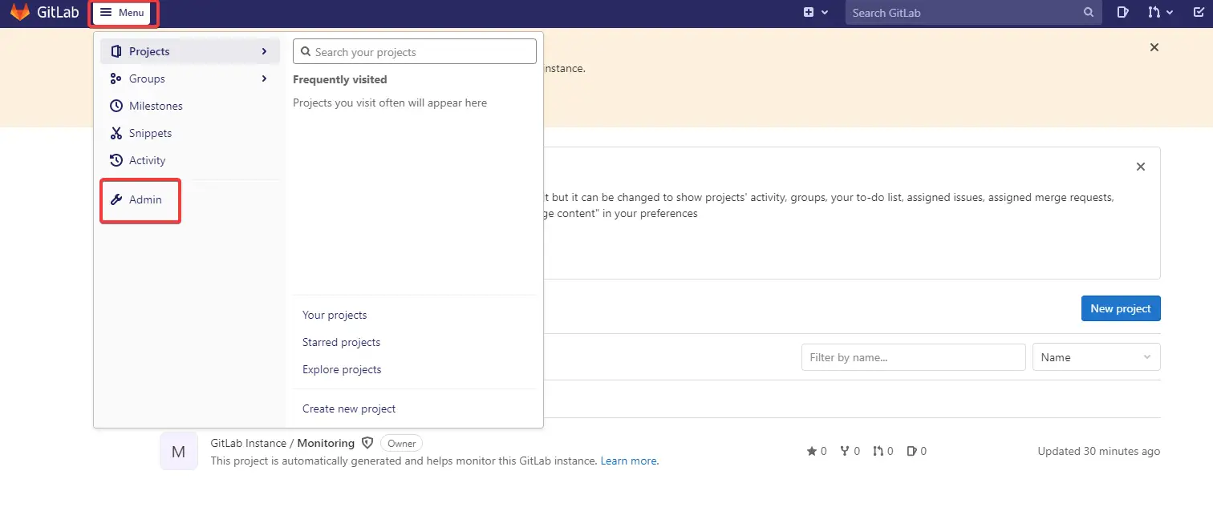The height and width of the screenshot is (511, 1213).
Task: Click the star icon on the Monitoring project row
Action: coord(813,451)
